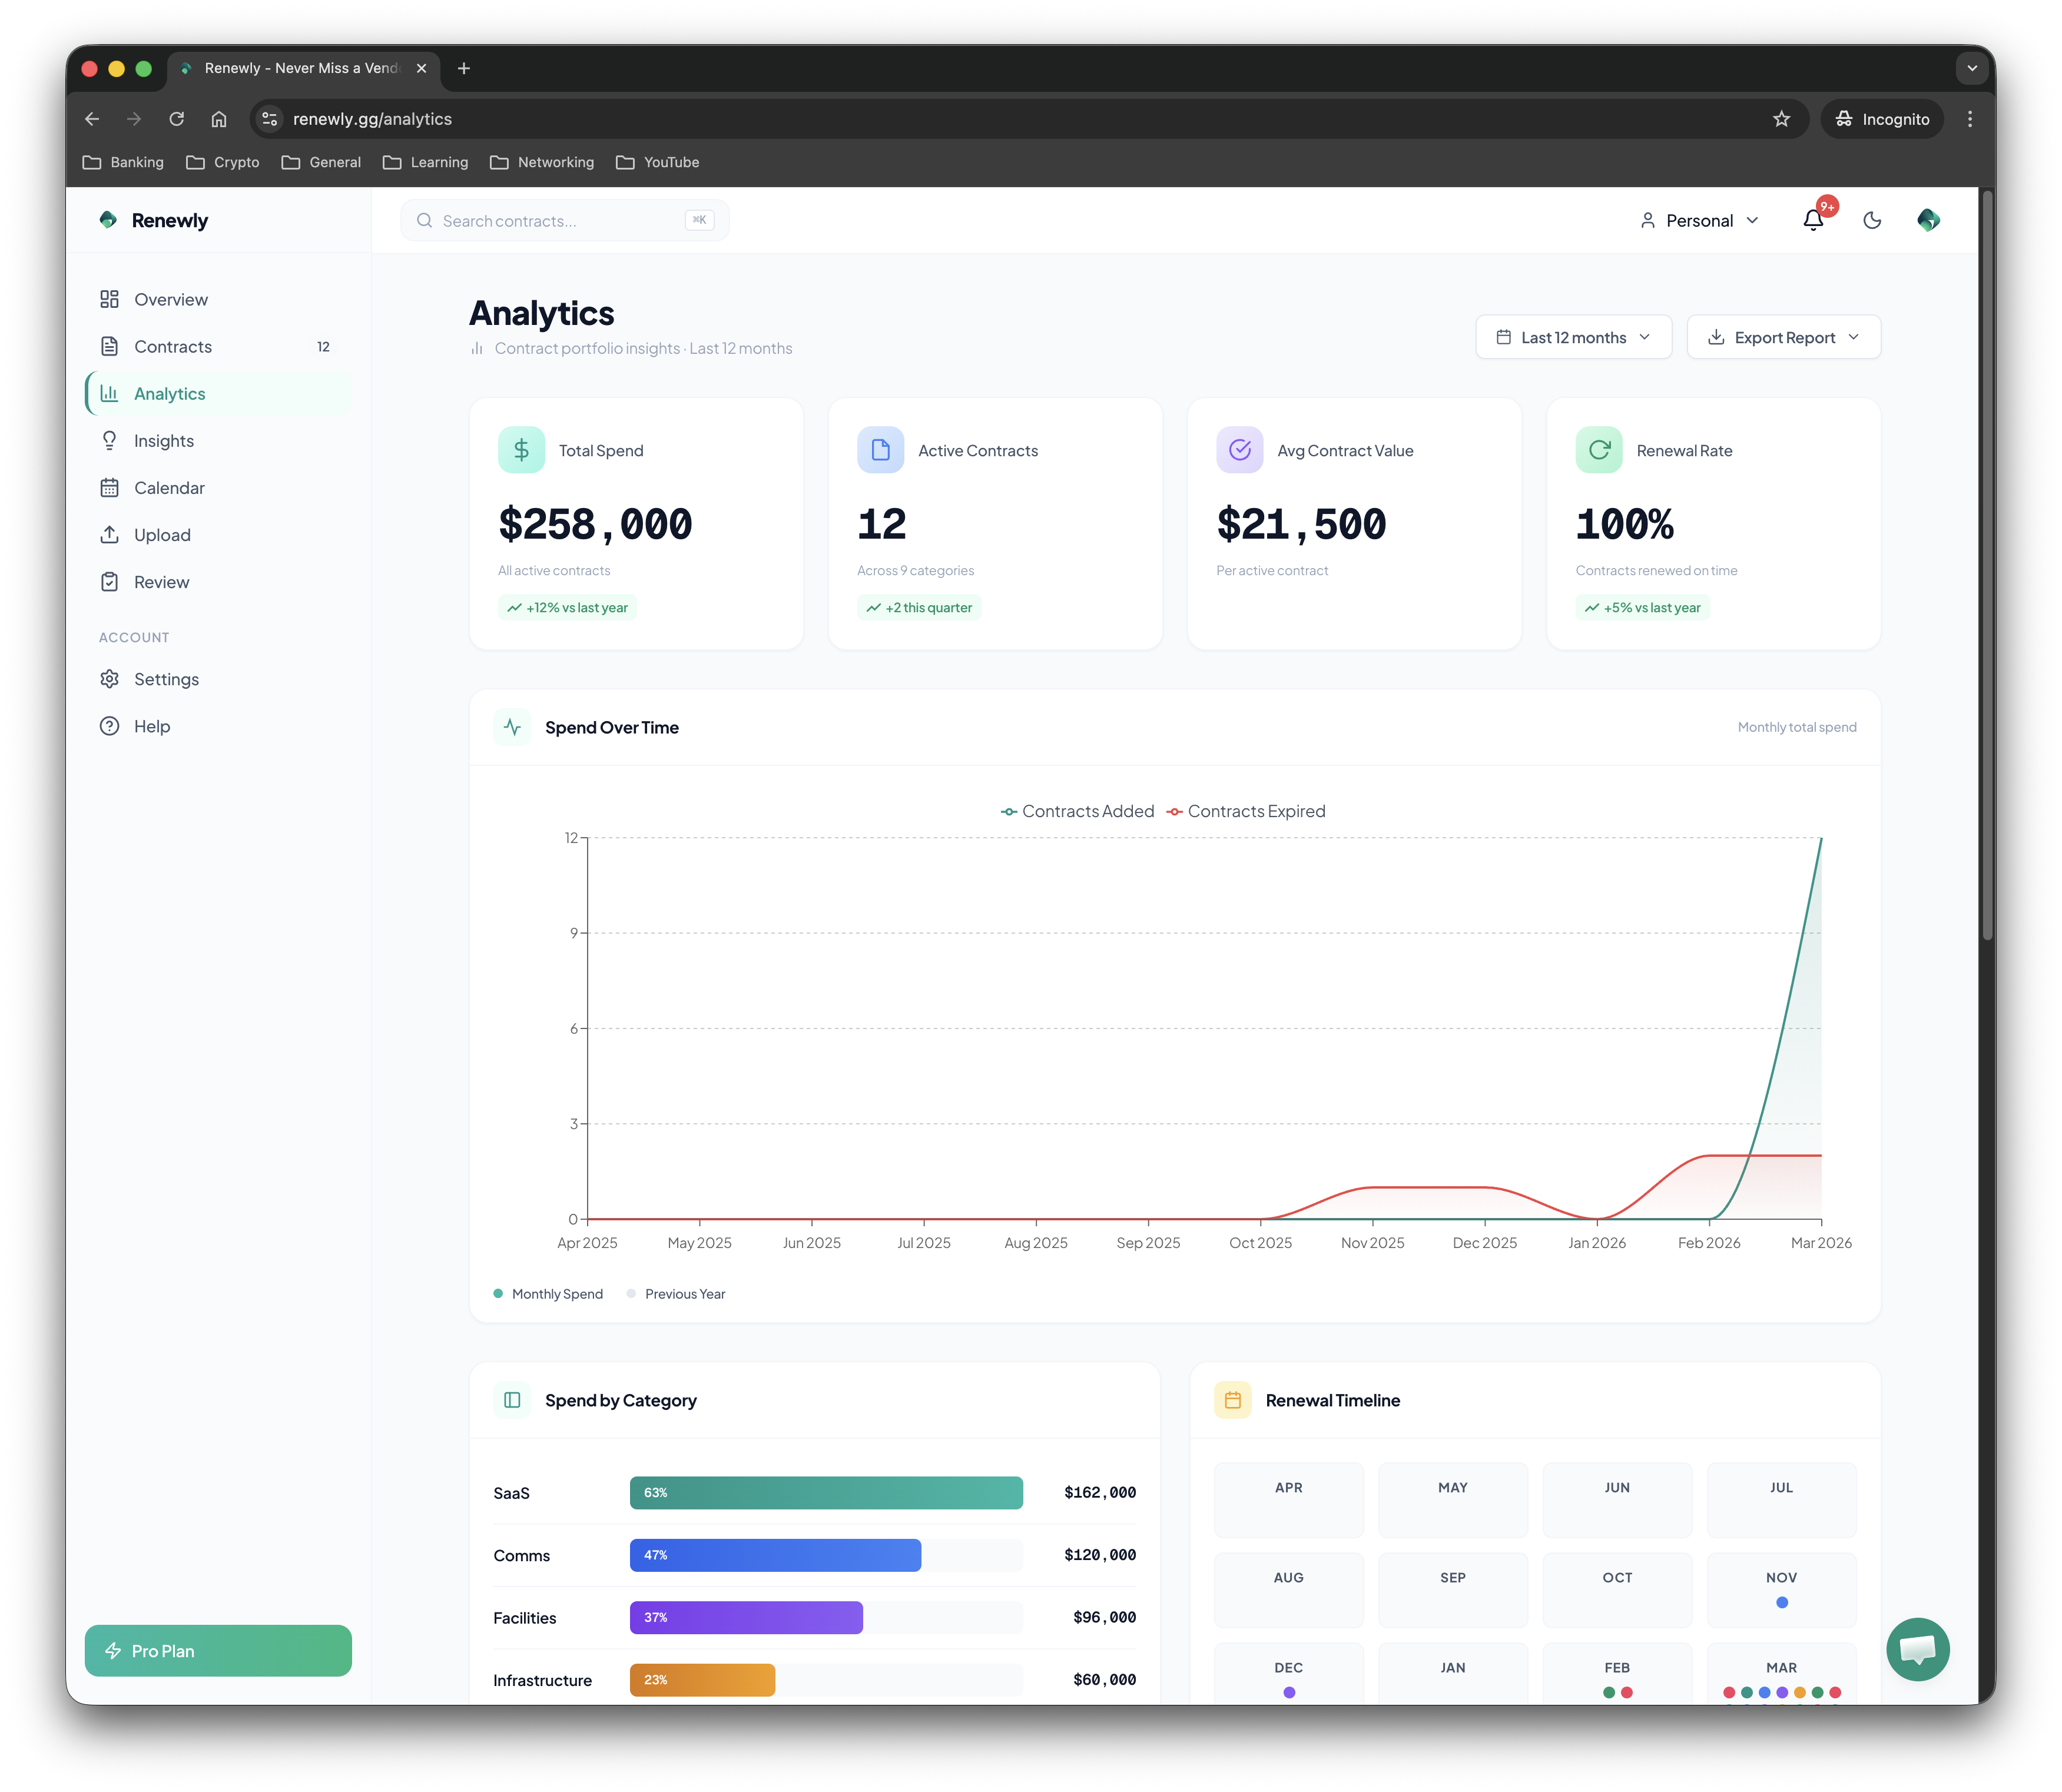Reload the browser page

pos(177,119)
